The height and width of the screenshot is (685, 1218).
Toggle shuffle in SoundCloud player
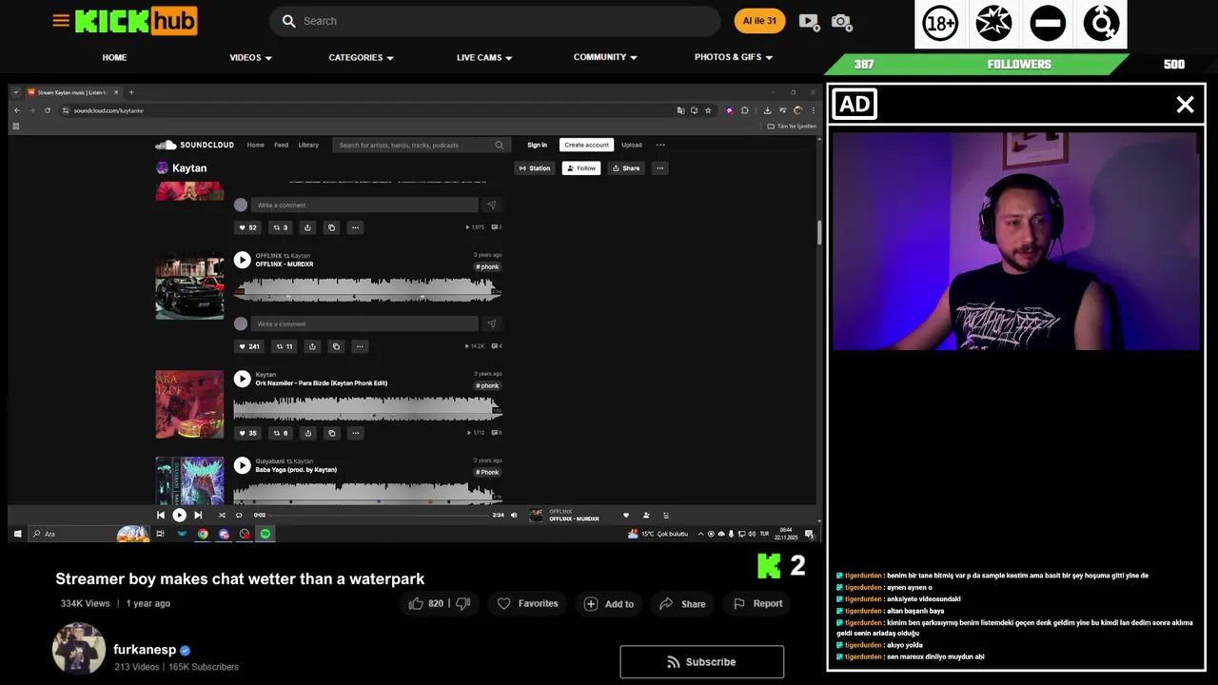[222, 515]
